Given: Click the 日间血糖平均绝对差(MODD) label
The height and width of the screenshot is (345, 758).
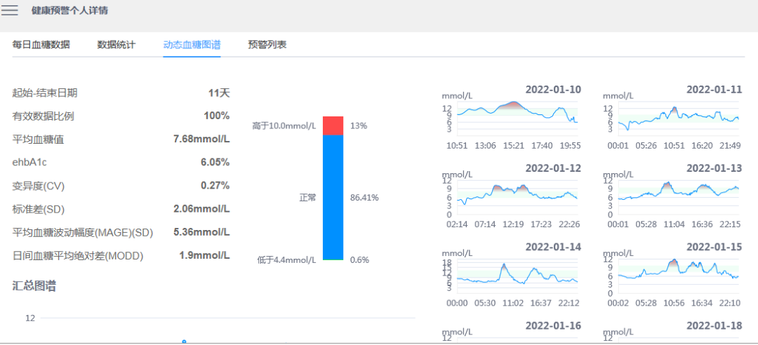Looking at the screenshot, I should pos(78,257).
